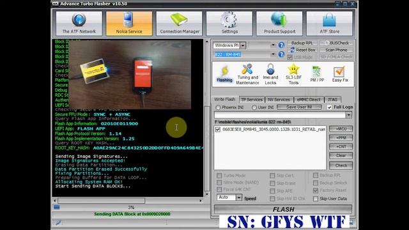Expand the 822 : RM-845 model dropdown

pos(273,54)
